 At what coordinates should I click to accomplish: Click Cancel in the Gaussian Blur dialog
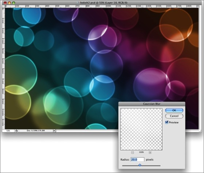pos(174,116)
